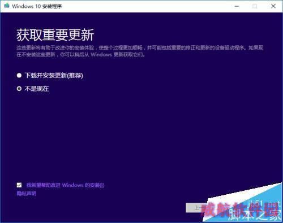Click the 获取重要更新 heading
The height and width of the screenshot is (223, 283).
(x=55, y=35)
